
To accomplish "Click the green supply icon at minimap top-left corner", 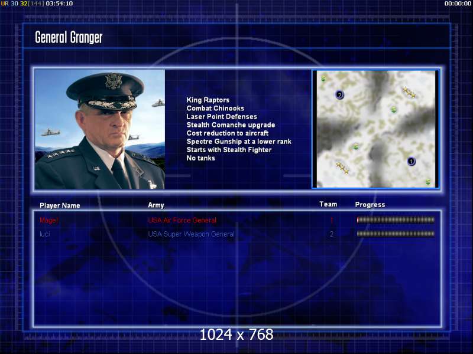I will click(323, 78).
